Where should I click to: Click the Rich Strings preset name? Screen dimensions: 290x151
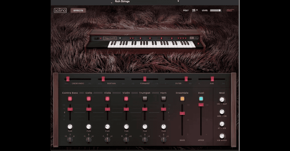click(122, 1)
